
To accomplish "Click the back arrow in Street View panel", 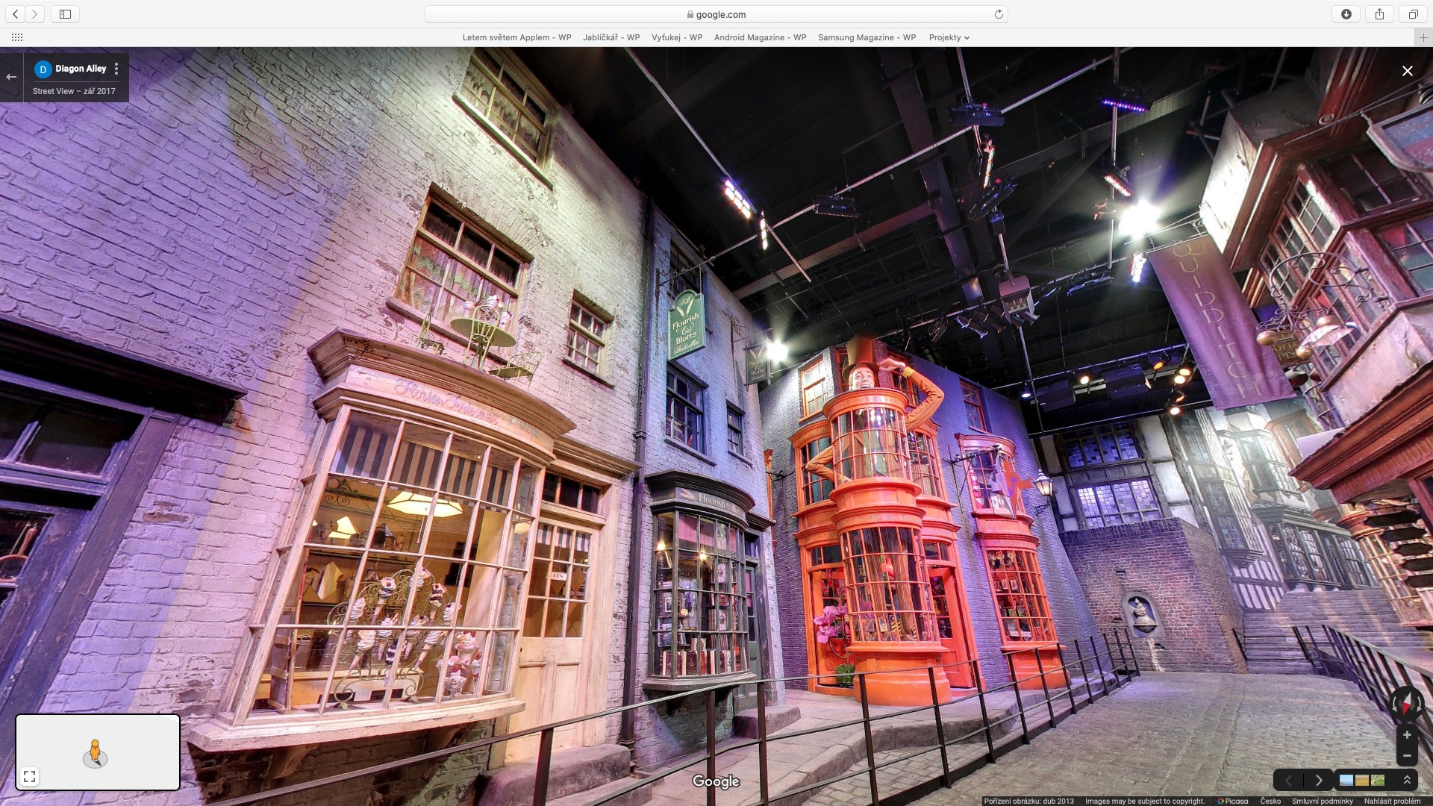I will (x=11, y=77).
